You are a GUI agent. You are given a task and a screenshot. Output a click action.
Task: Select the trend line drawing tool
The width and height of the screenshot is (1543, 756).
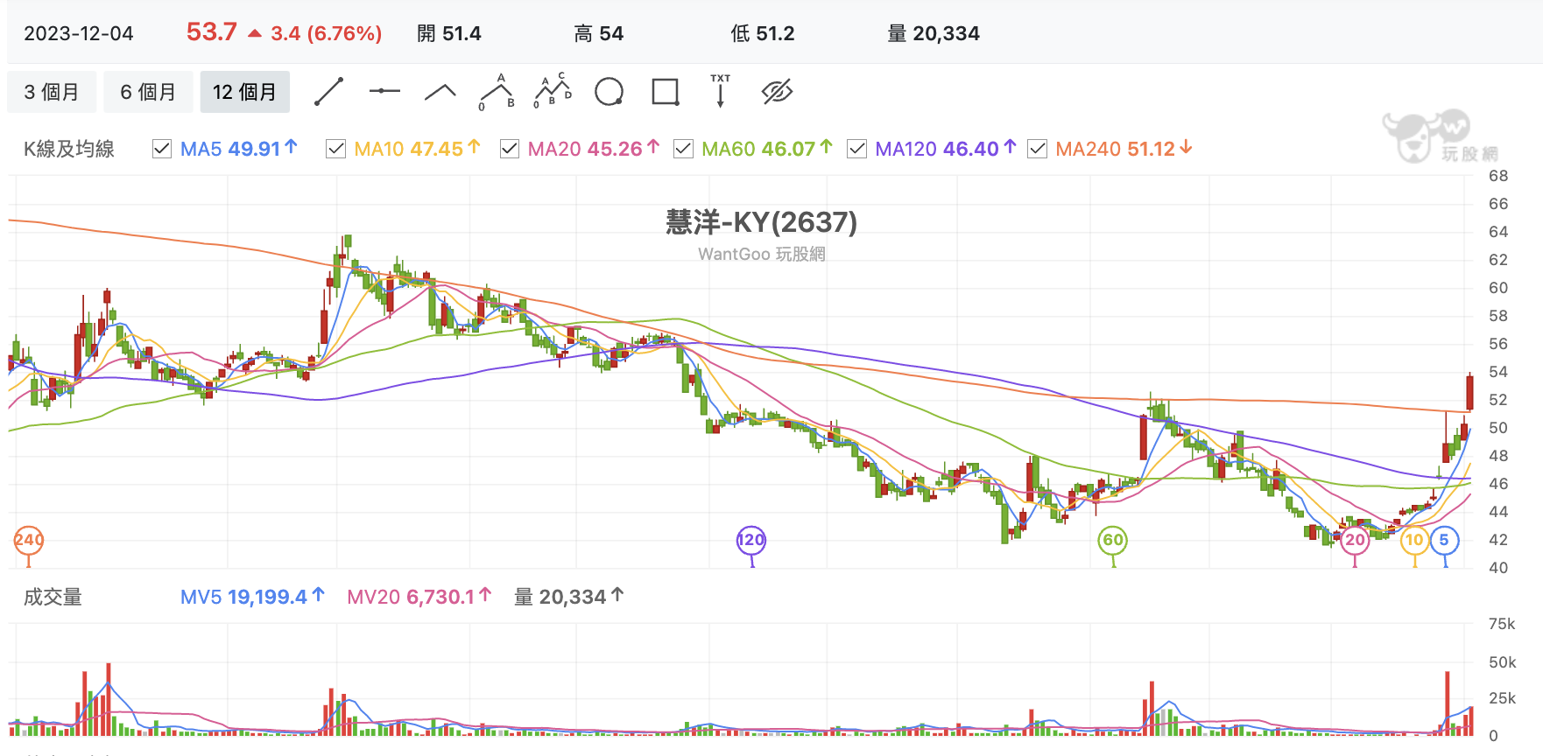pyautogui.click(x=329, y=91)
